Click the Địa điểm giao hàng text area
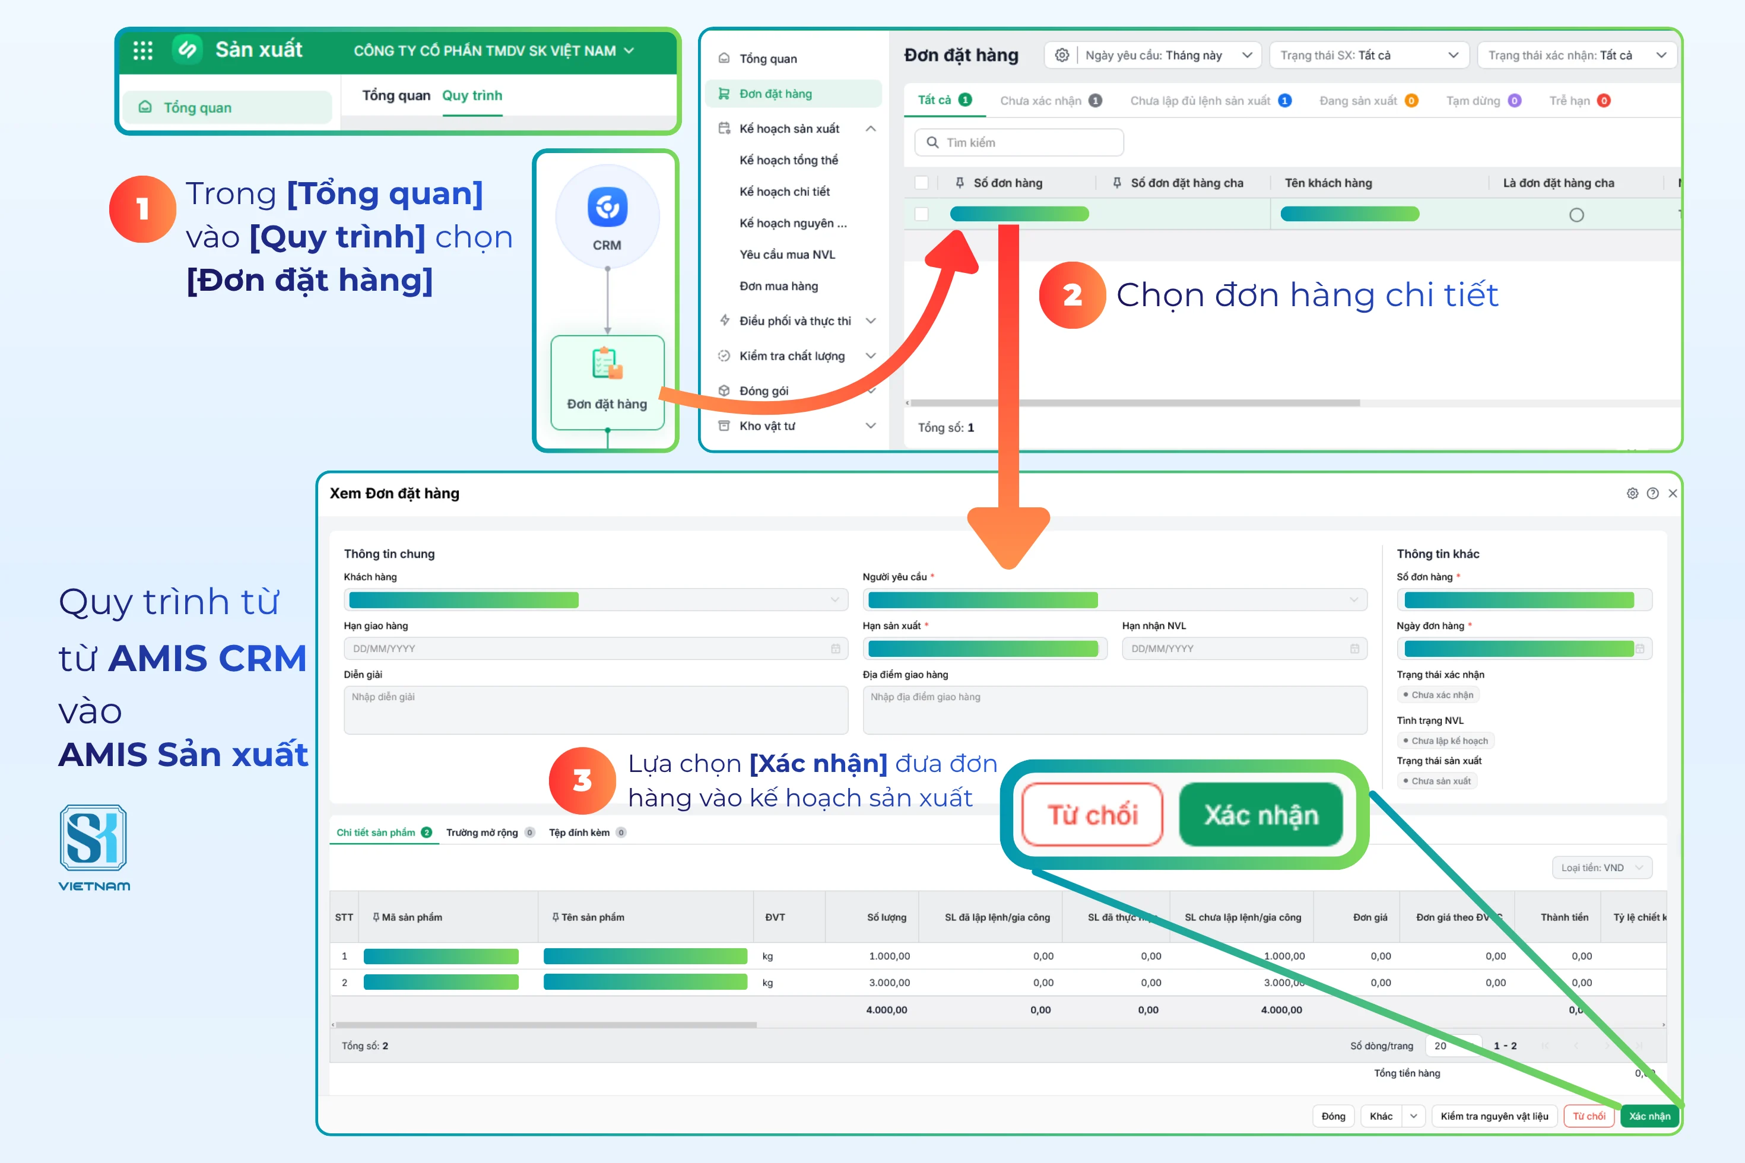This screenshot has height=1163, width=1745. coord(1115,710)
